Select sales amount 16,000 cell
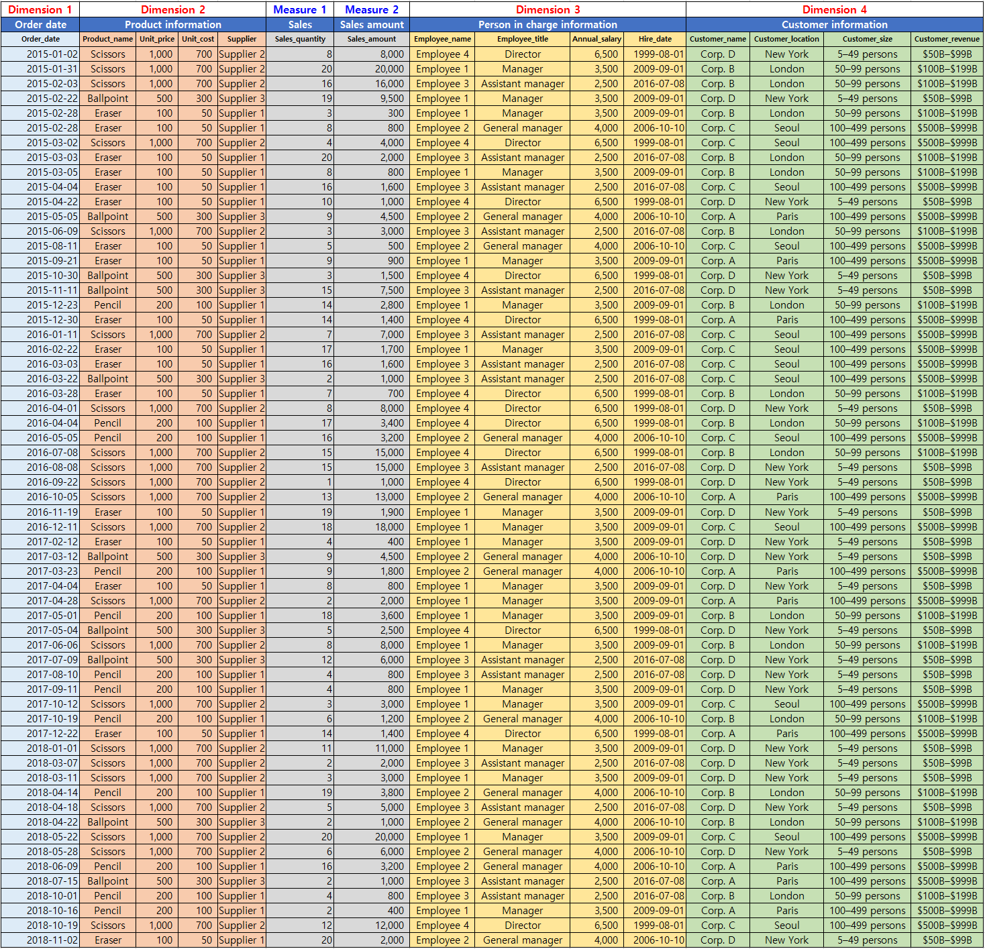Viewport: 985px width, 951px height. click(372, 84)
